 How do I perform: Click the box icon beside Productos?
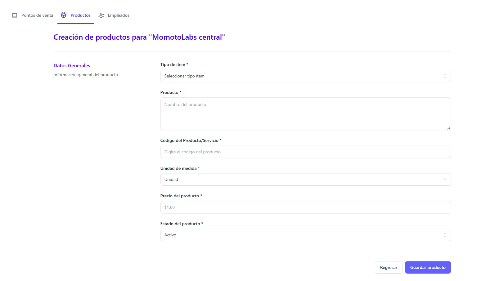click(64, 15)
